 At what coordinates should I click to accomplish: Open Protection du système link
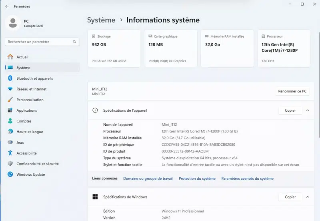[197, 179]
